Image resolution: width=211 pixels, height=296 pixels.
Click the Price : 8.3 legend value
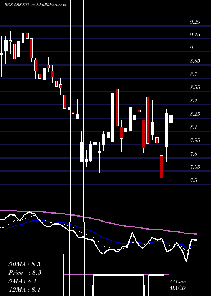pos(25,273)
